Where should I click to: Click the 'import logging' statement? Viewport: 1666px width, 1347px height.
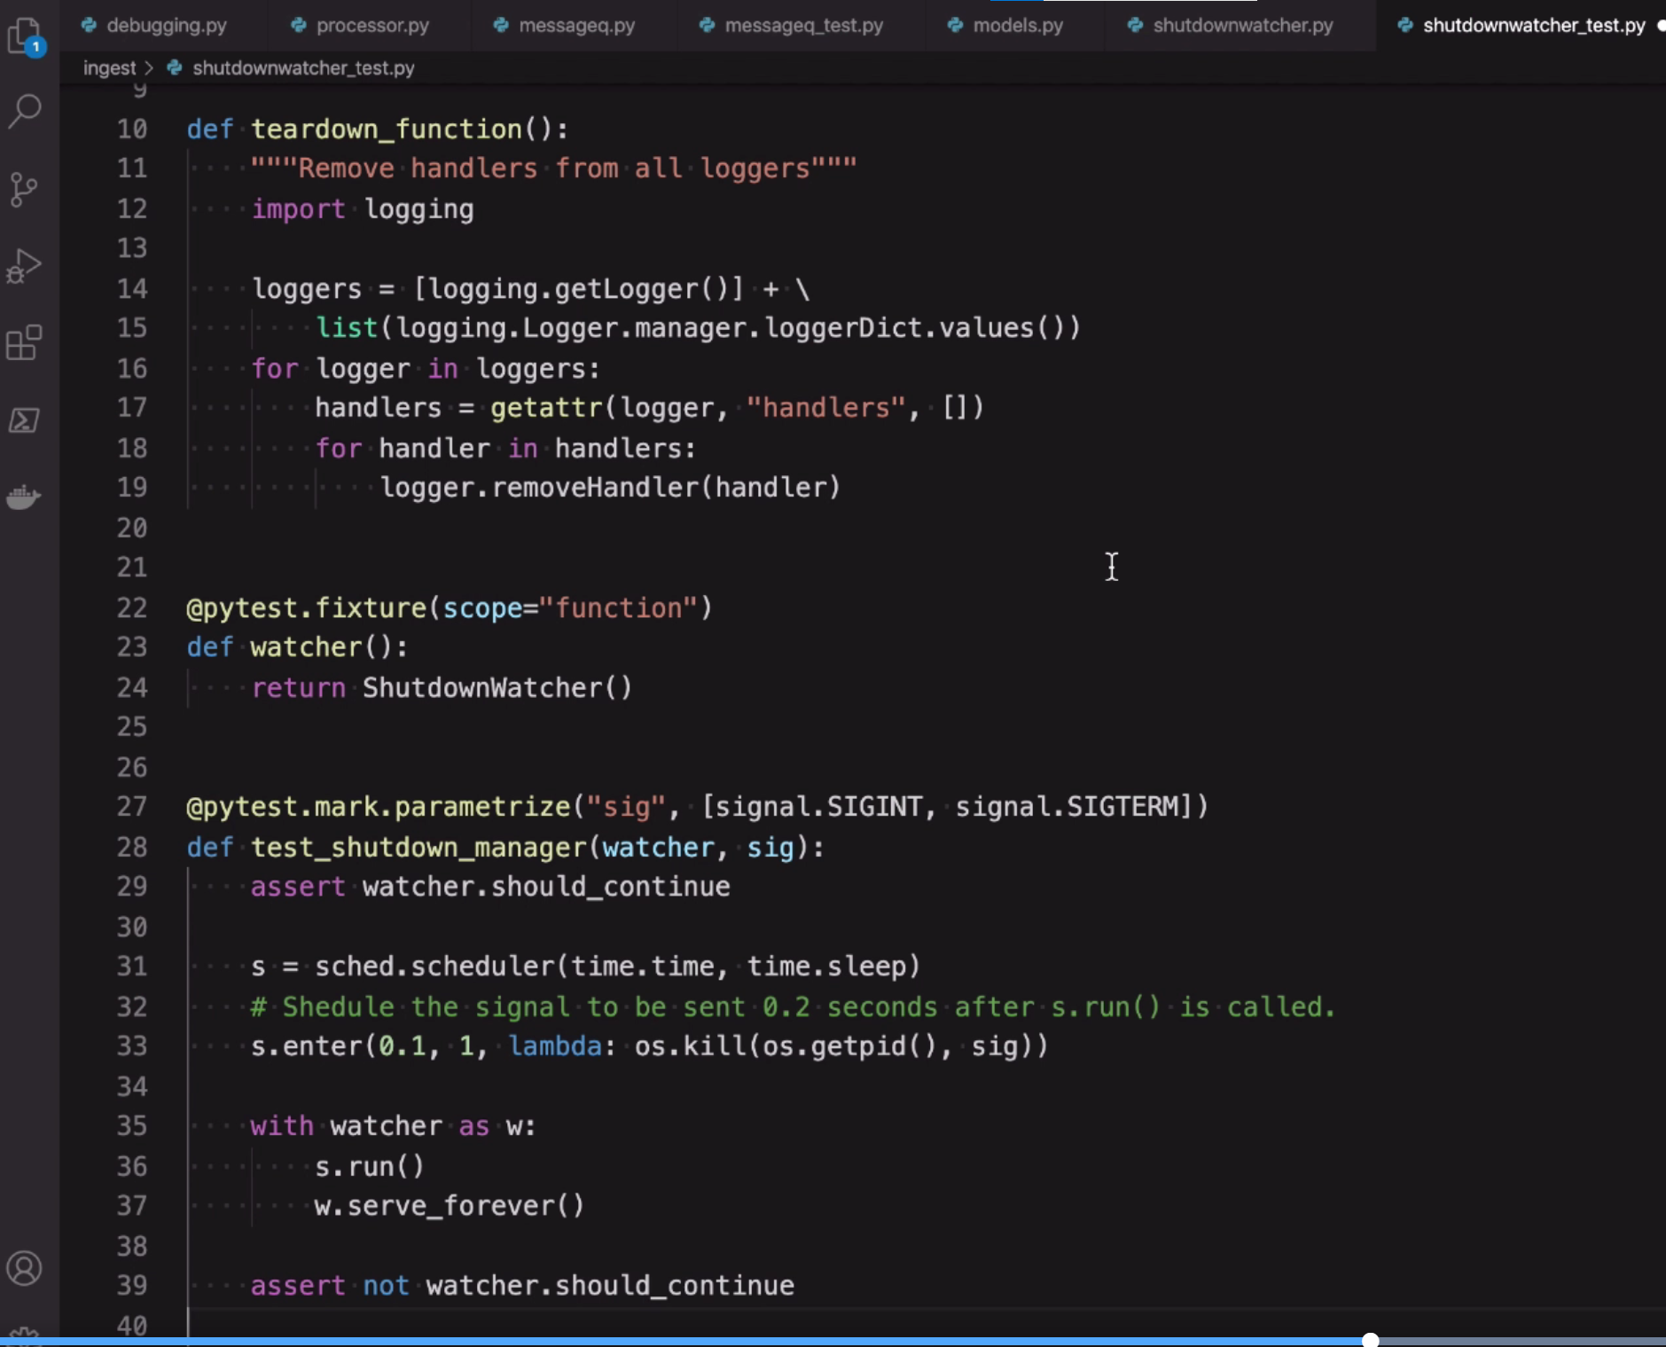click(363, 209)
